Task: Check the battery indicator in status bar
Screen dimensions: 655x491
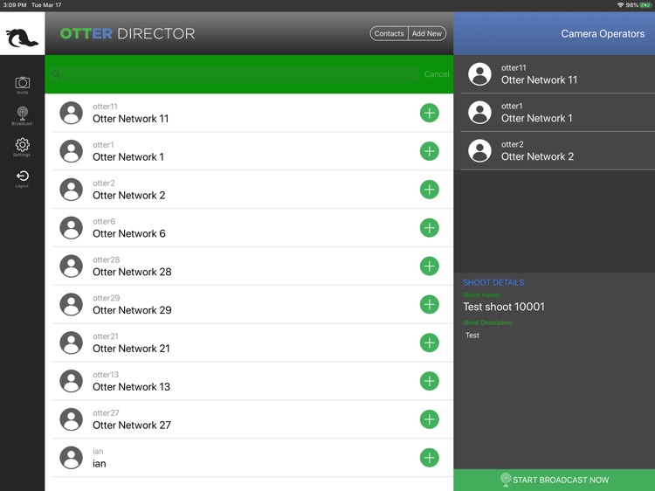Action: tap(645, 5)
